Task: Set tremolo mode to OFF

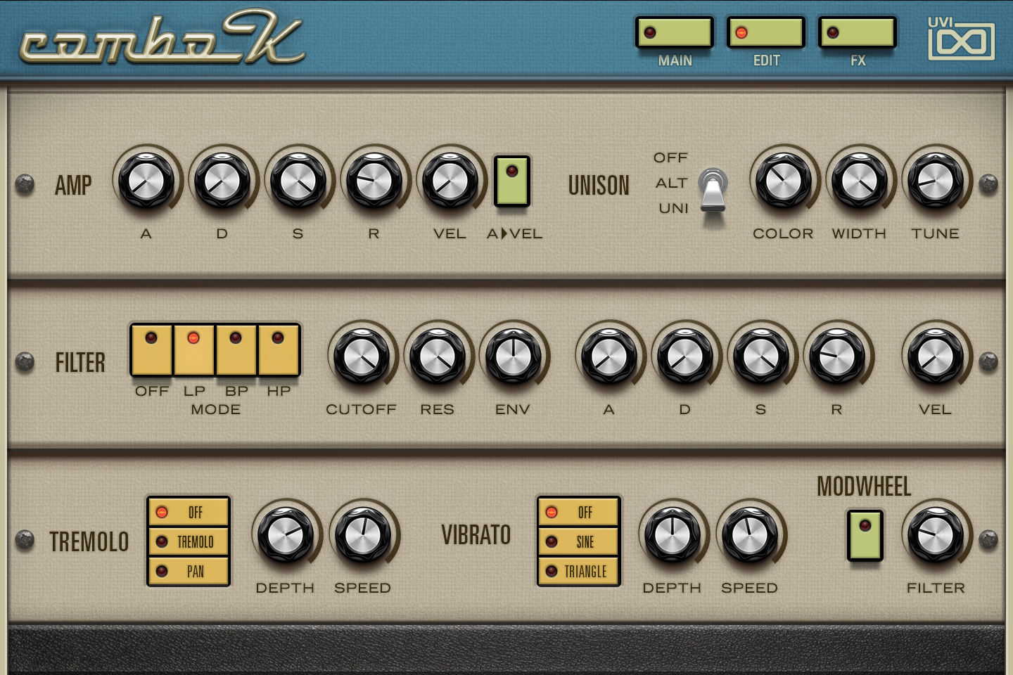Action: click(x=189, y=512)
